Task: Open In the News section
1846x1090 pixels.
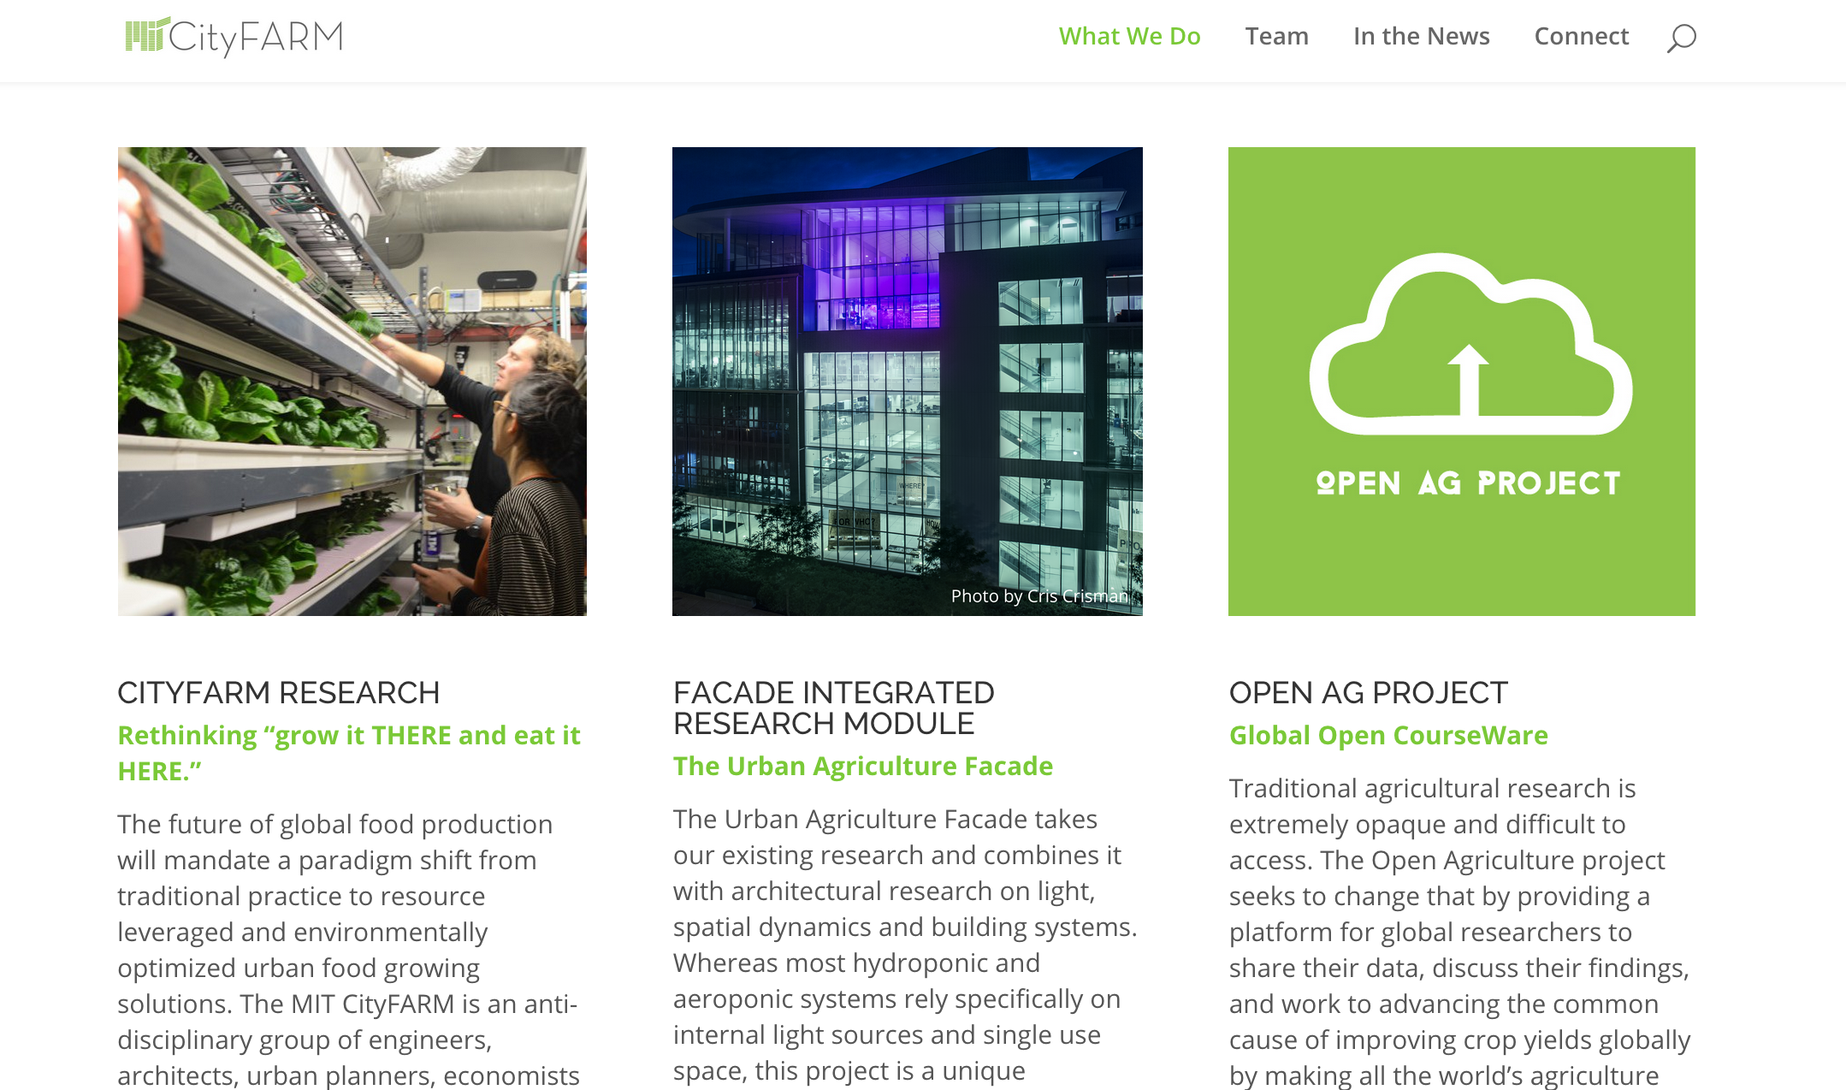Action: tap(1421, 36)
